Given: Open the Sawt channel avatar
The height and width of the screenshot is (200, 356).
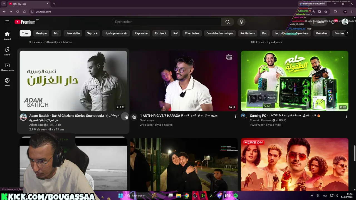Looking at the screenshot, I should (134, 117).
